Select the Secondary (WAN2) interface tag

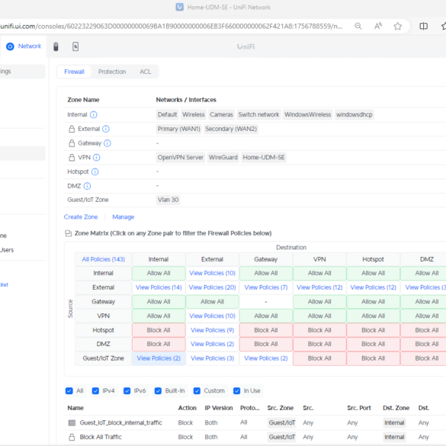[231, 129]
